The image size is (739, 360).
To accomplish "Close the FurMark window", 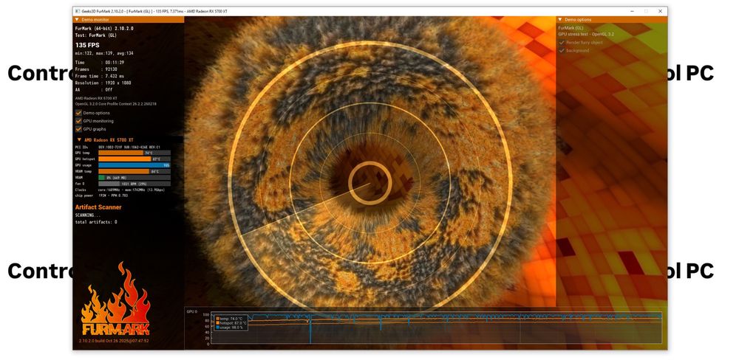I will pyautogui.click(x=661, y=11).
